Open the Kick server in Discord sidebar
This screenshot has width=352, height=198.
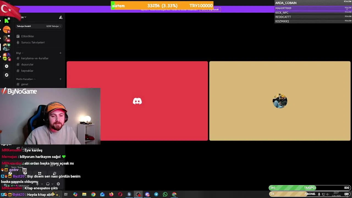click(7, 21)
